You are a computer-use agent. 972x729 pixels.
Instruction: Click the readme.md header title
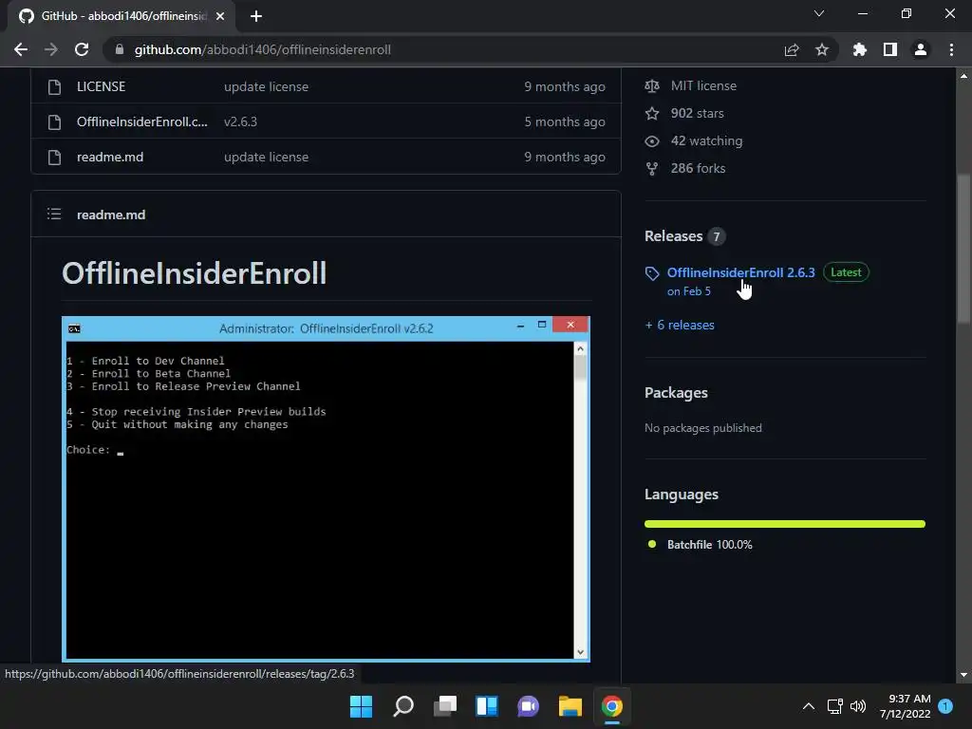click(111, 215)
